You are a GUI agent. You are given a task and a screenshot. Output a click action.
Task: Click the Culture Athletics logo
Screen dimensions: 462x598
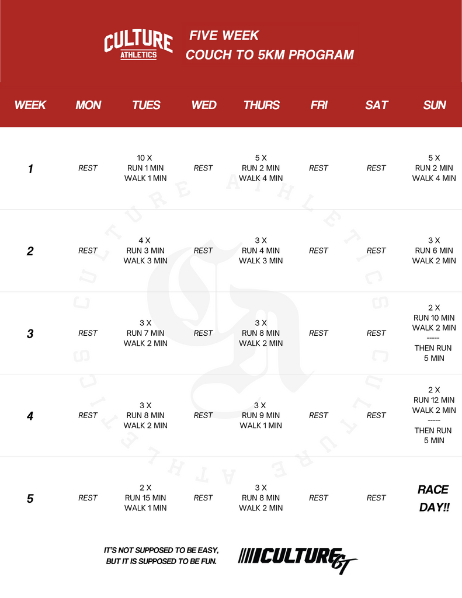138,45
